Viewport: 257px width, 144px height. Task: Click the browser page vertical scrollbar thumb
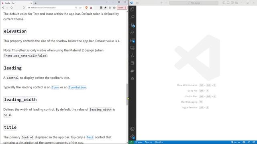(x=127, y=94)
